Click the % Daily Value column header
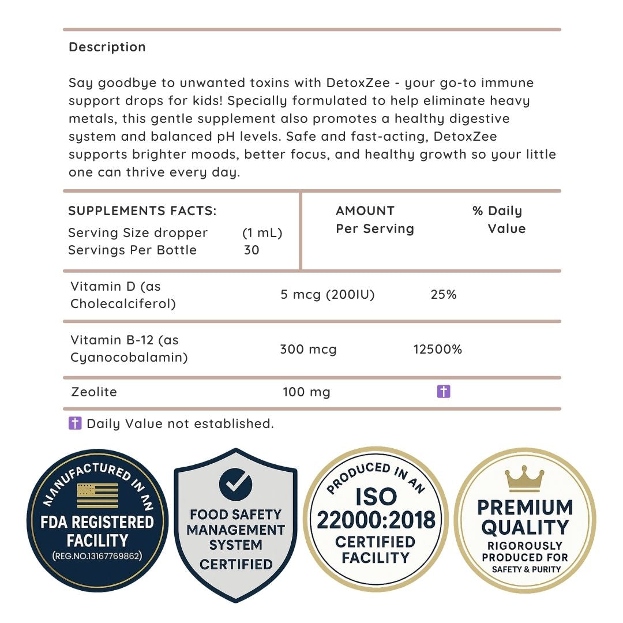The height and width of the screenshot is (623, 623). pyautogui.click(x=499, y=220)
